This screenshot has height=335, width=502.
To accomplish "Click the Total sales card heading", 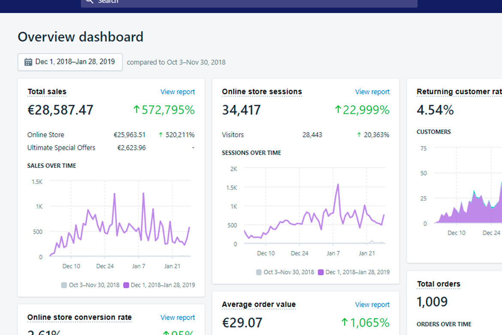I will [x=47, y=91].
